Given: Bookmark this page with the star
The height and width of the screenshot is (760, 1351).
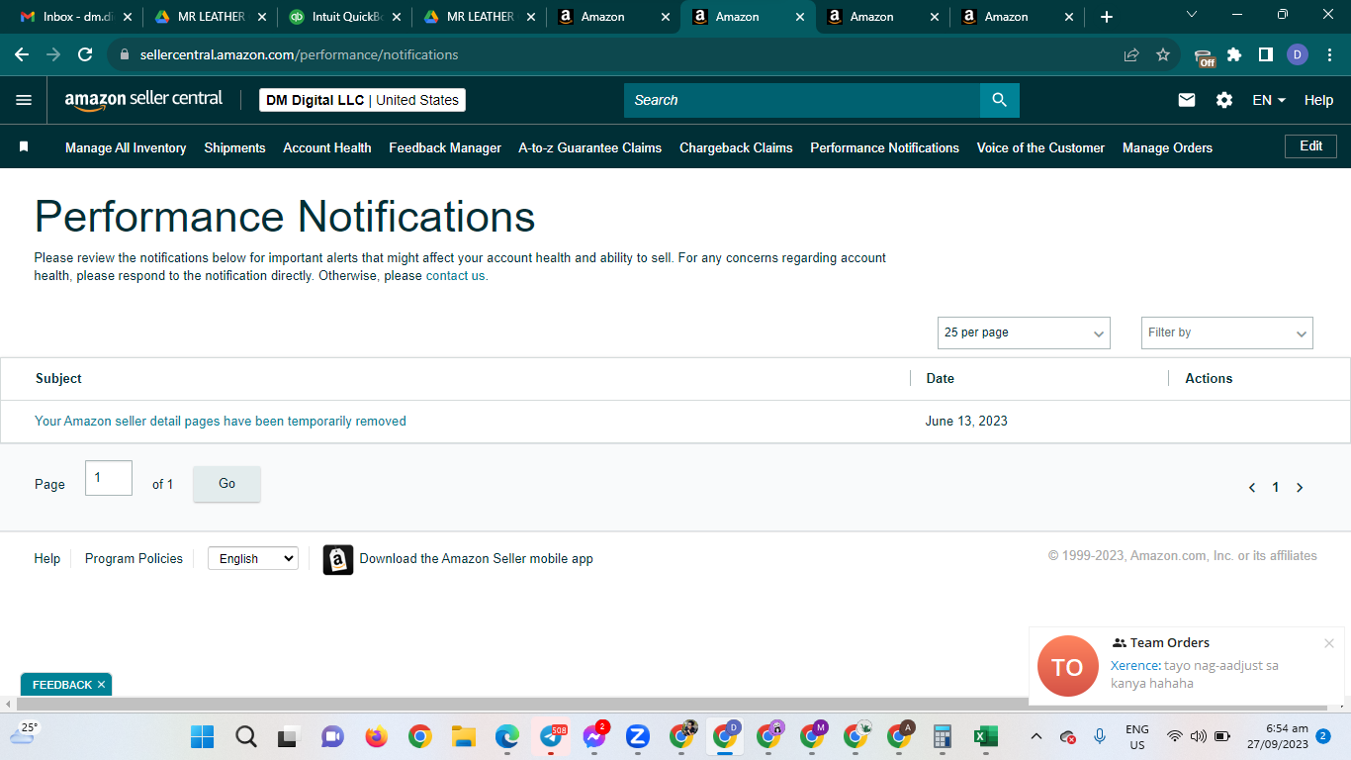Looking at the screenshot, I should [x=1163, y=54].
